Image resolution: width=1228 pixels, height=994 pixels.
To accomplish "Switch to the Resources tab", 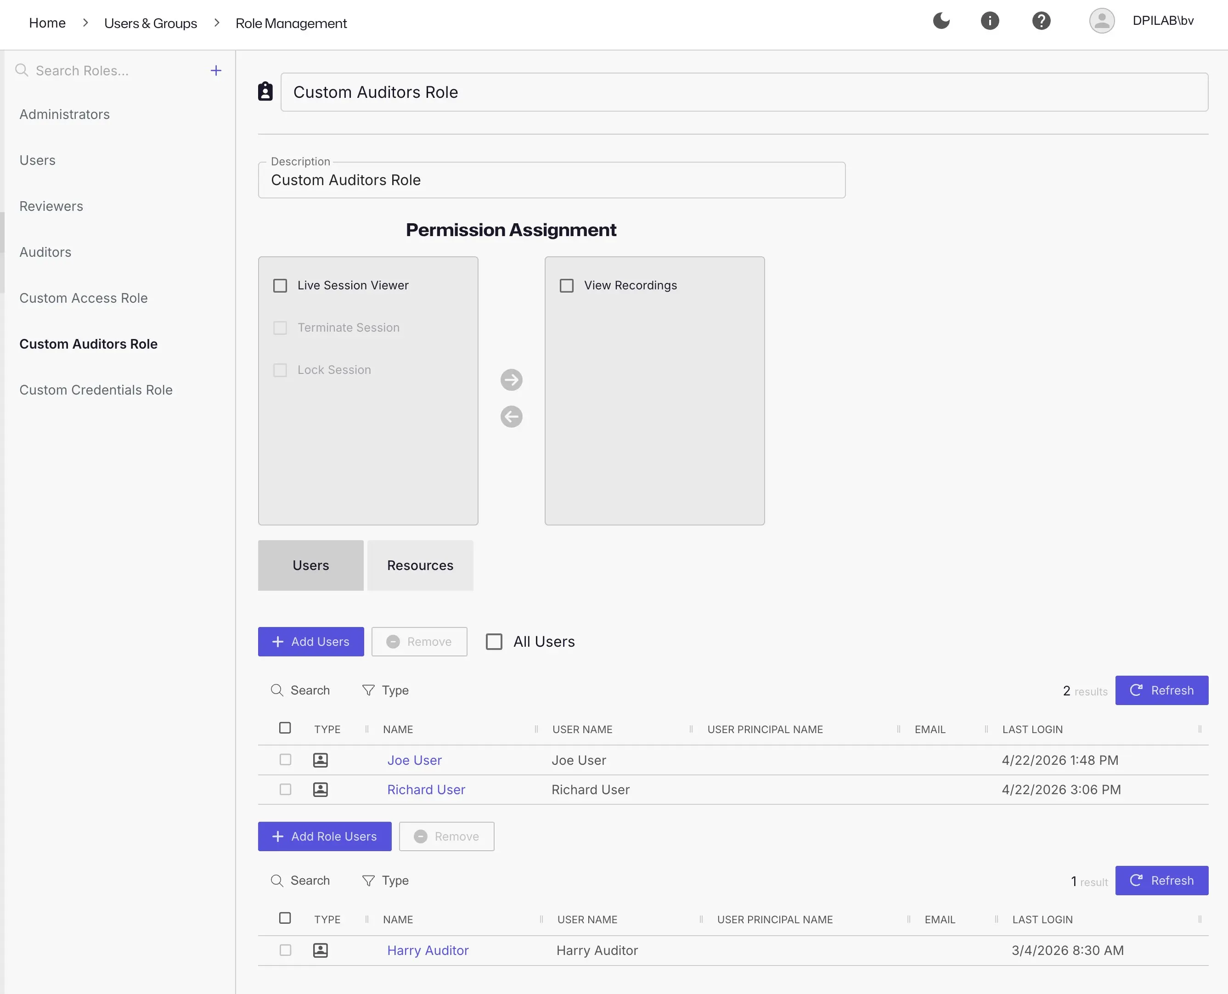I will [x=420, y=565].
